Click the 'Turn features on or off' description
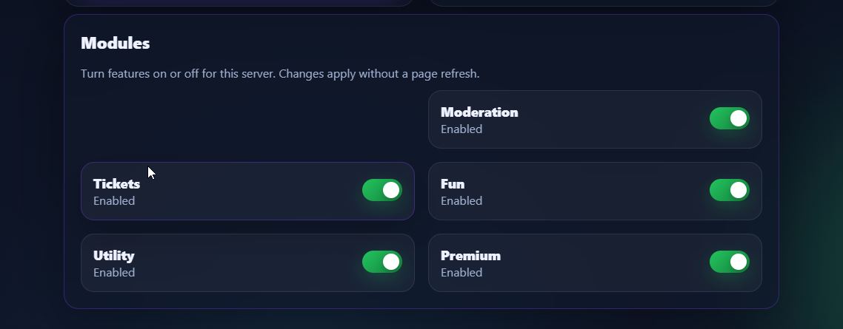Image resolution: width=843 pixels, height=329 pixels. [280, 74]
